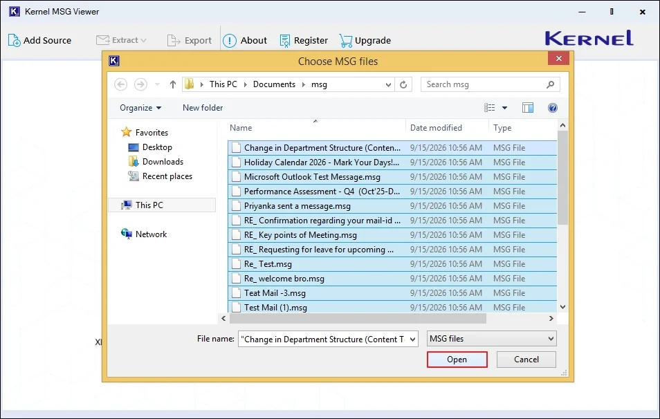Click the Register toolbar item
The image size is (660, 419).
pyautogui.click(x=304, y=40)
